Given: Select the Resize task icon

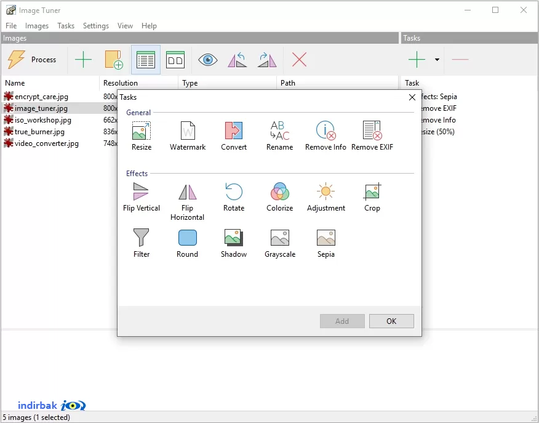Looking at the screenshot, I should pyautogui.click(x=142, y=136).
